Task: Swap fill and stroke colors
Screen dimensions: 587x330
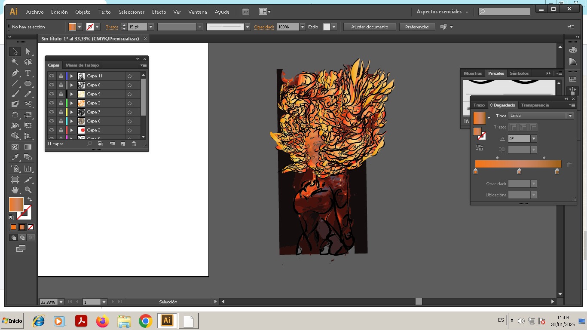Action: tap(30, 199)
